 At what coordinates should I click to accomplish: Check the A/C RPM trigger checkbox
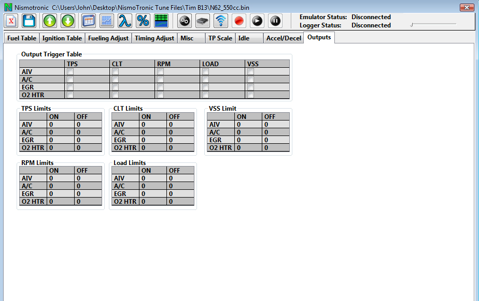tap(160, 80)
